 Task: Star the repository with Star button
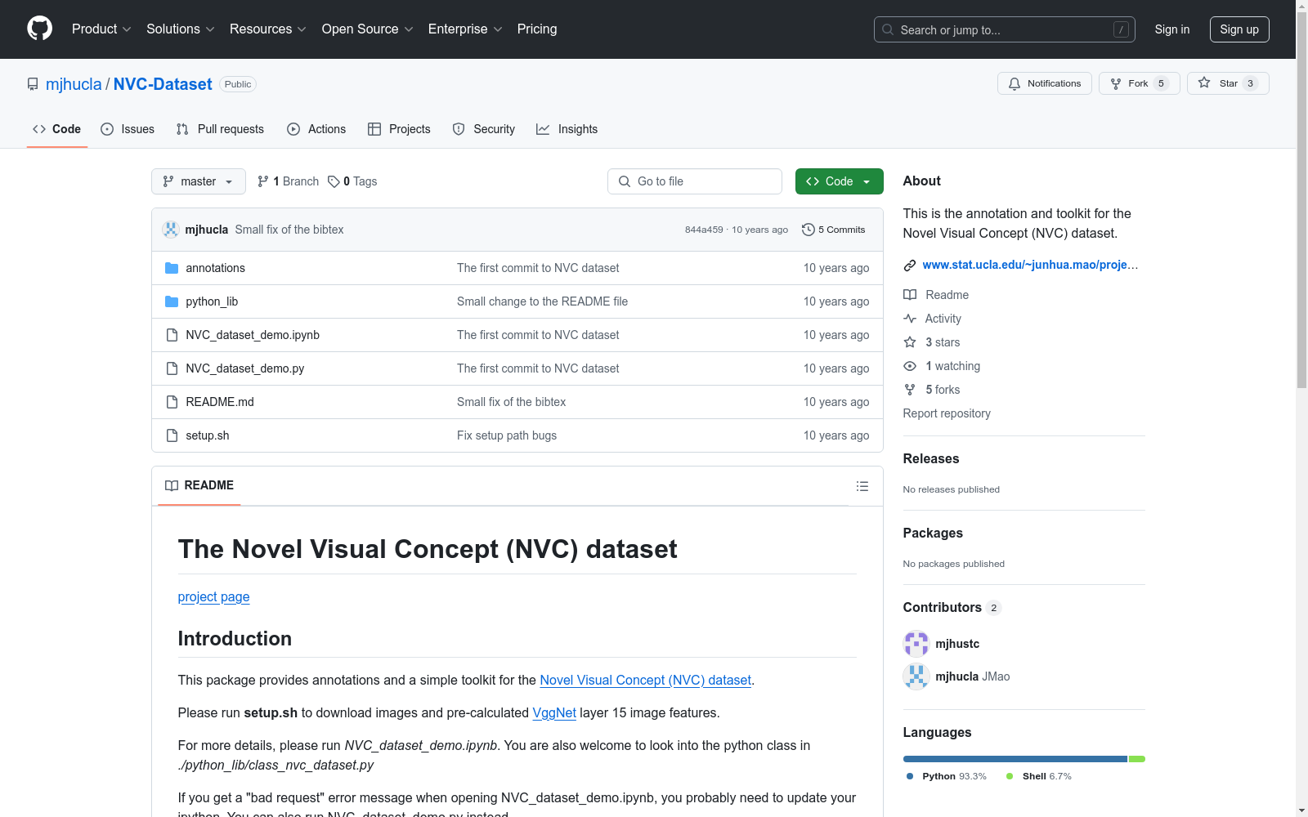1228,83
